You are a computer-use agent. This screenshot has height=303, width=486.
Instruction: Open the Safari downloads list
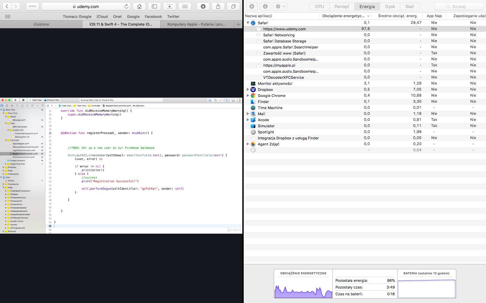(x=203, y=6)
